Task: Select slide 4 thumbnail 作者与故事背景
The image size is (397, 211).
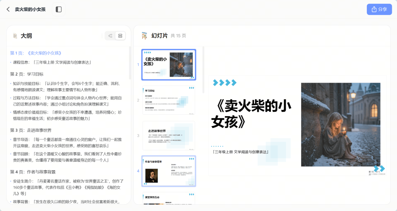Action: [x=169, y=171]
